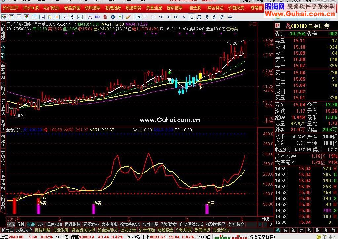Click the 全部 button
Viewport: 338px width, 239px height.
click(x=31, y=224)
